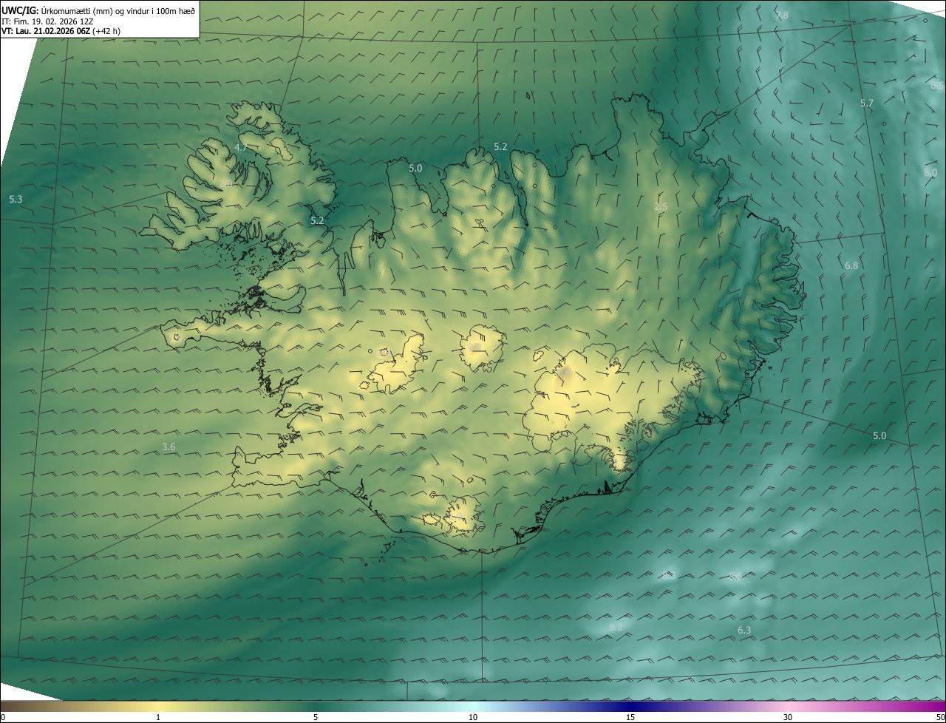
Task: Click the 8.2 value label
Action: (616, 627)
